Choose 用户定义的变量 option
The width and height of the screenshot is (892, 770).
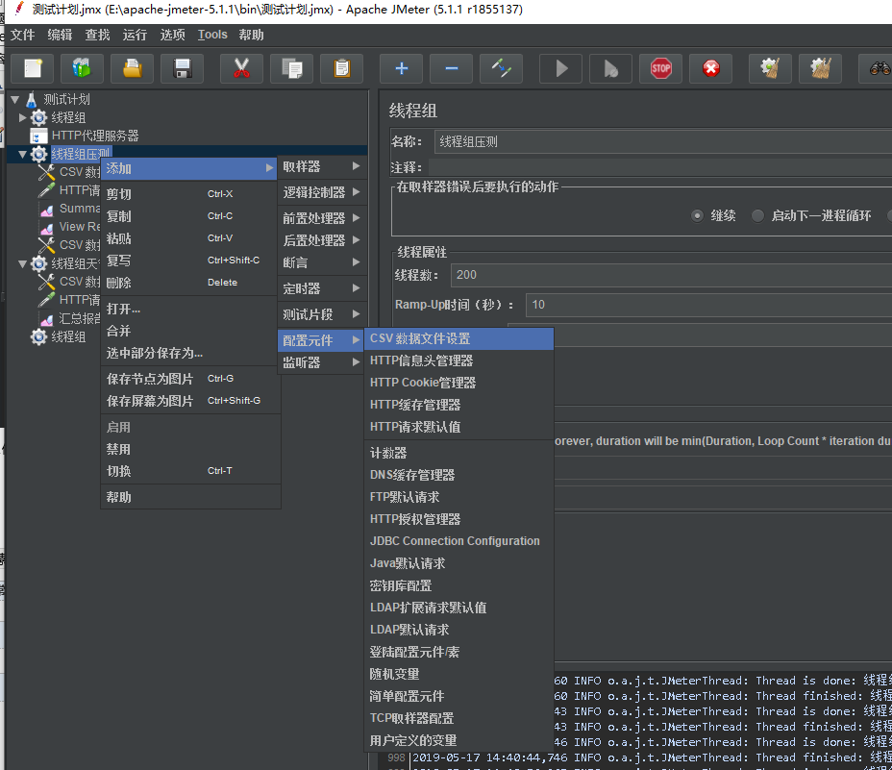459,740
